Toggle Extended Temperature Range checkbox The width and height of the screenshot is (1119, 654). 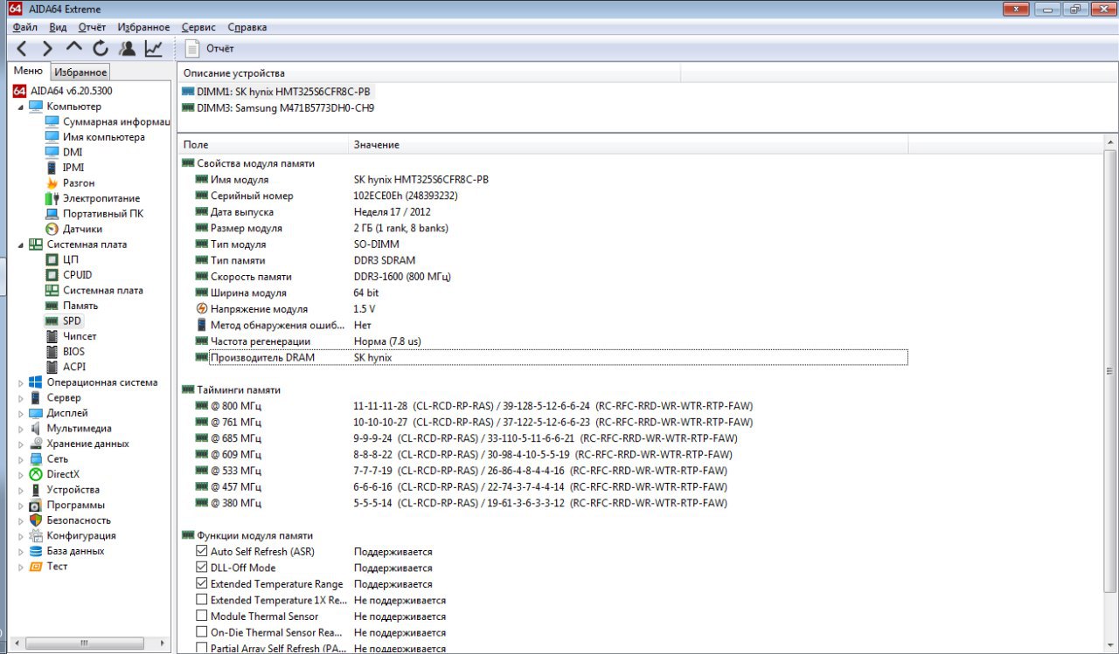(202, 584)
